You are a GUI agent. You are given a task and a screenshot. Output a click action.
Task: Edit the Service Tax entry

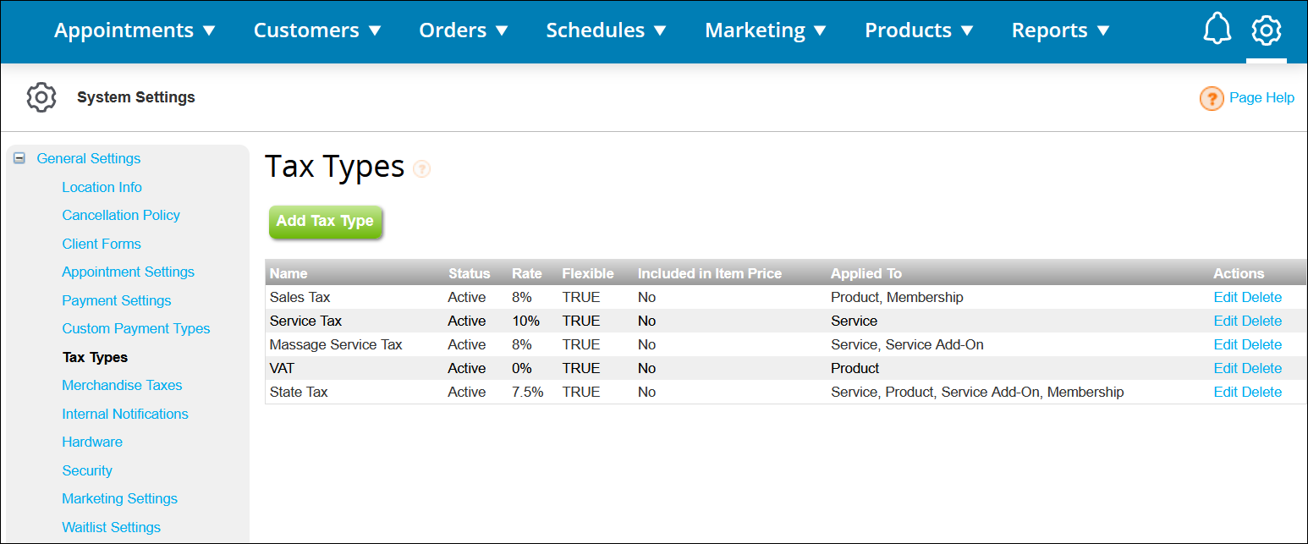pyautogui.click(x=1225, y=321)
